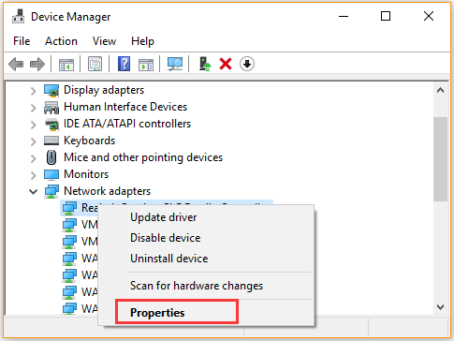
Task: Click the Device Manager title bar icon
Action: [x=18, y=16]
